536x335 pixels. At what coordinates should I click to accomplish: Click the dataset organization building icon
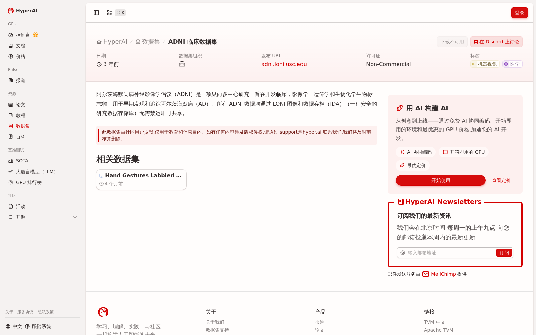(182, 64)
